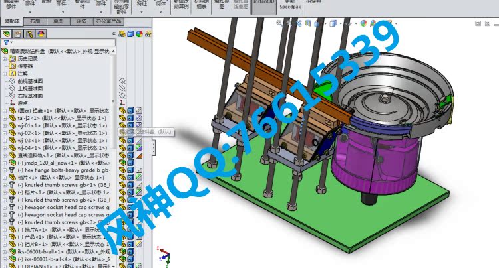
Task: Click the Display Mode column header cube
Action: click(130, 34)
